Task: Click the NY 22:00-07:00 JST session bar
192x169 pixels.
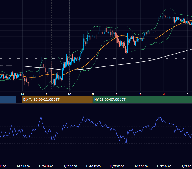Action: point(142,99)
